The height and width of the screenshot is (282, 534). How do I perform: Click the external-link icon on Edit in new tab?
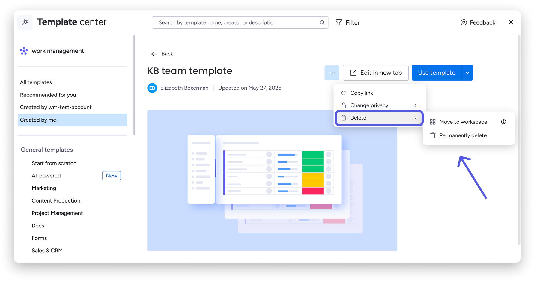tap(353, 73)
